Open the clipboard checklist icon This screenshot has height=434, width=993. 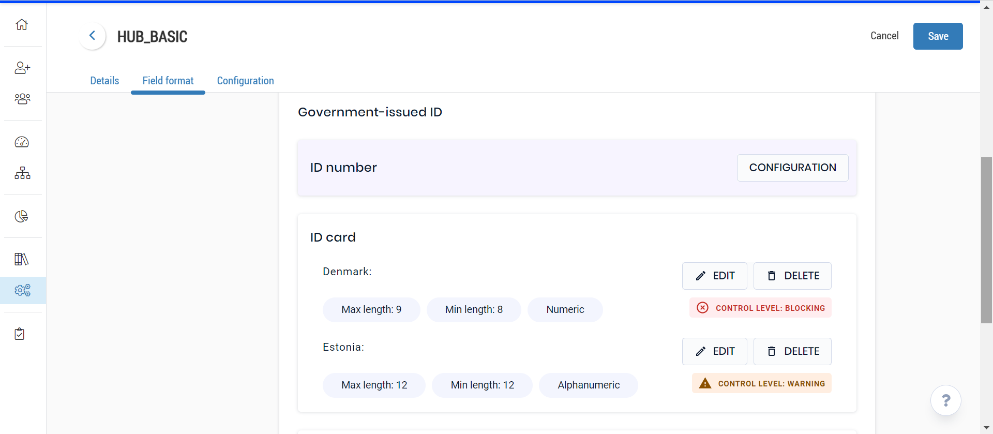coord(20,334)
